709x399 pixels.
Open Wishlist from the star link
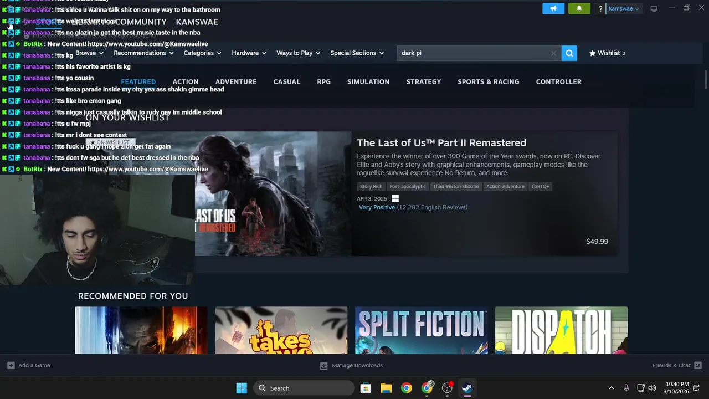pyautogui.click(x=608, y=53)
